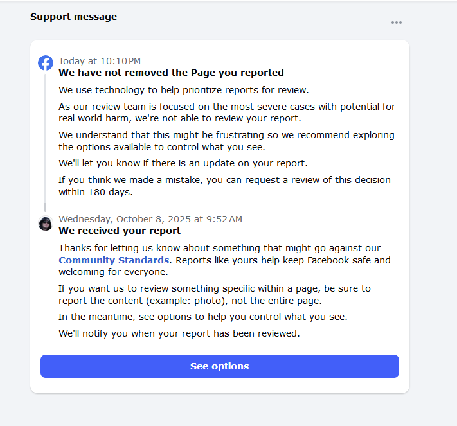Click the October 8, 2025 timestamp
Image resolution: width=457 pixels, height=426 pixels.
(x=150, y=219)
